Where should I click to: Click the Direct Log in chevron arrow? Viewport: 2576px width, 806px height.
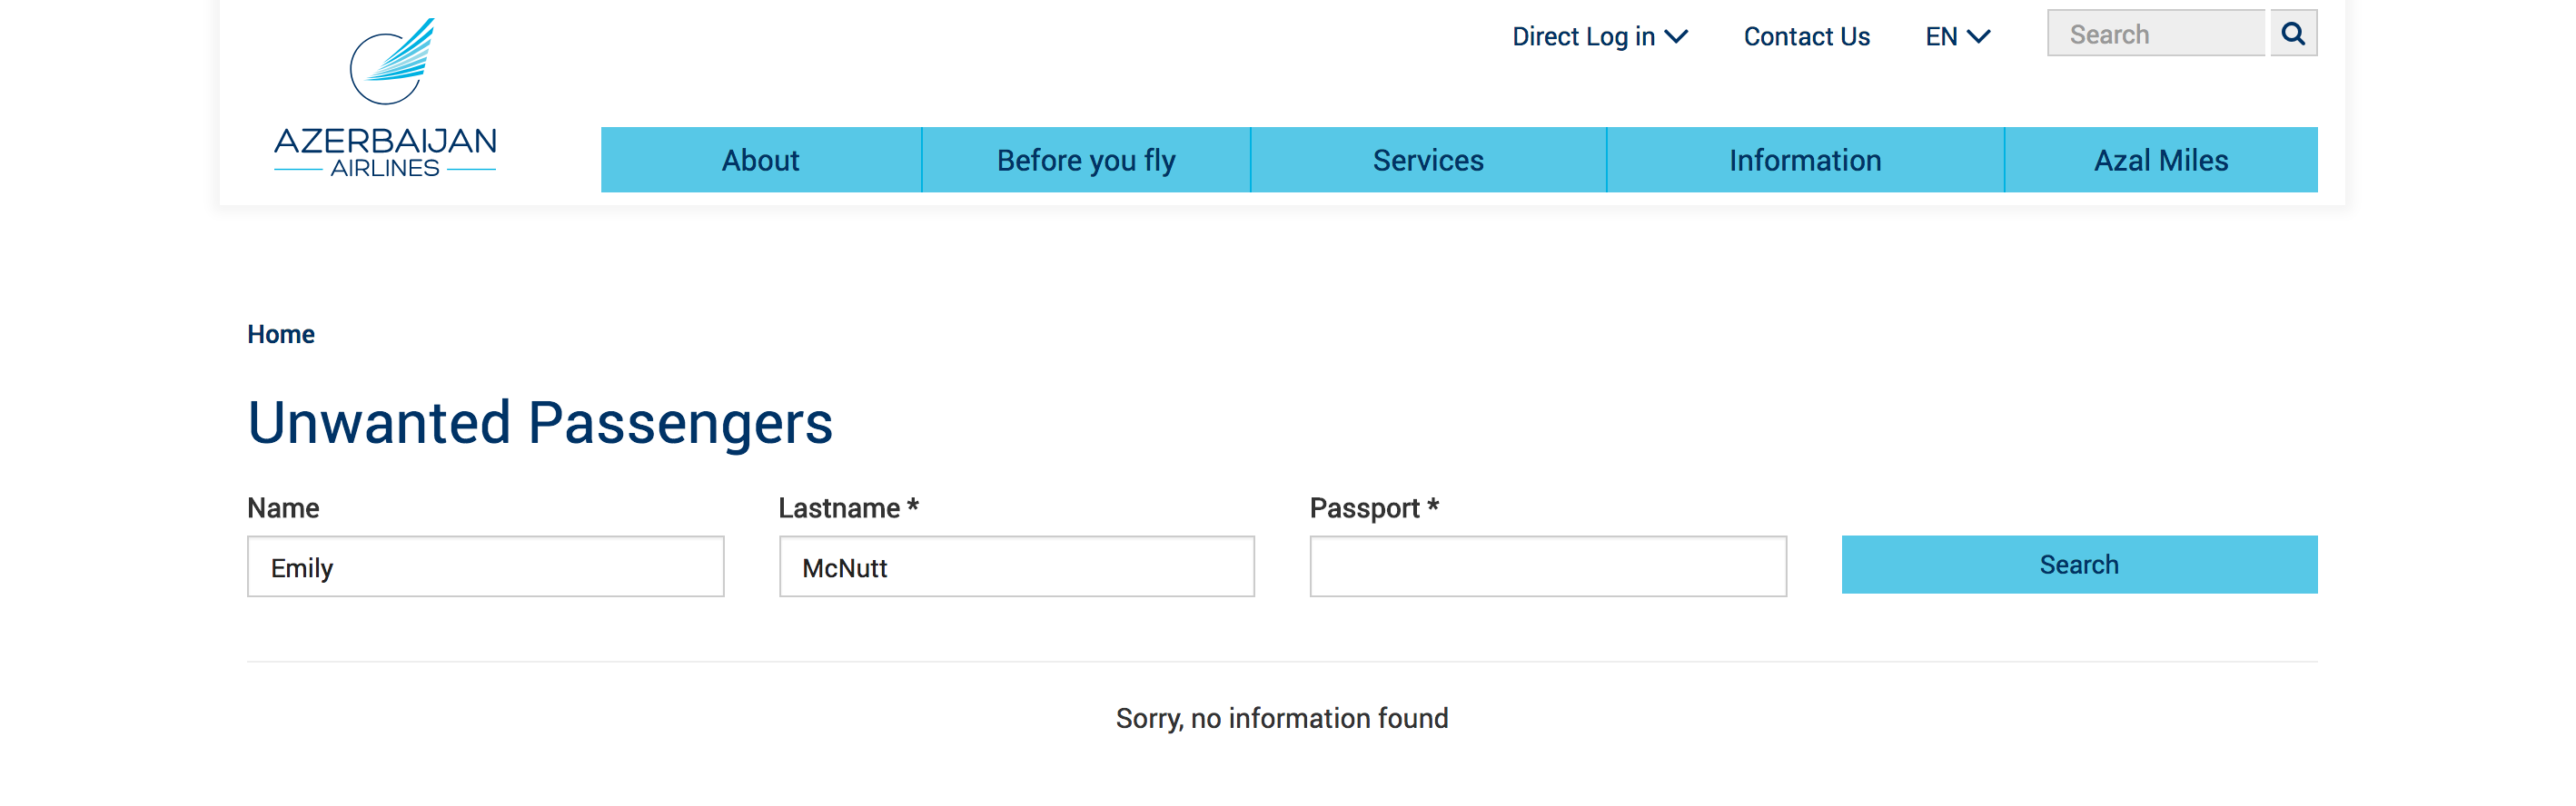coord(1676,37)
